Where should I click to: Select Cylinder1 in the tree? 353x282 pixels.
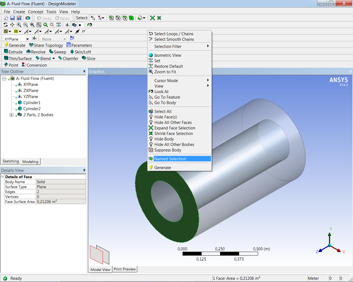click(32, 103)
